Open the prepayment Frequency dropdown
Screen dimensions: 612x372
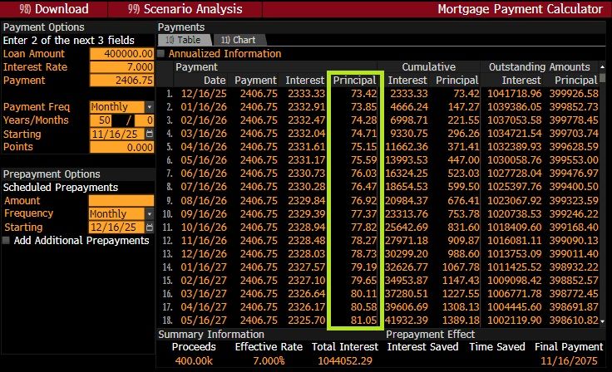[150, 214]
